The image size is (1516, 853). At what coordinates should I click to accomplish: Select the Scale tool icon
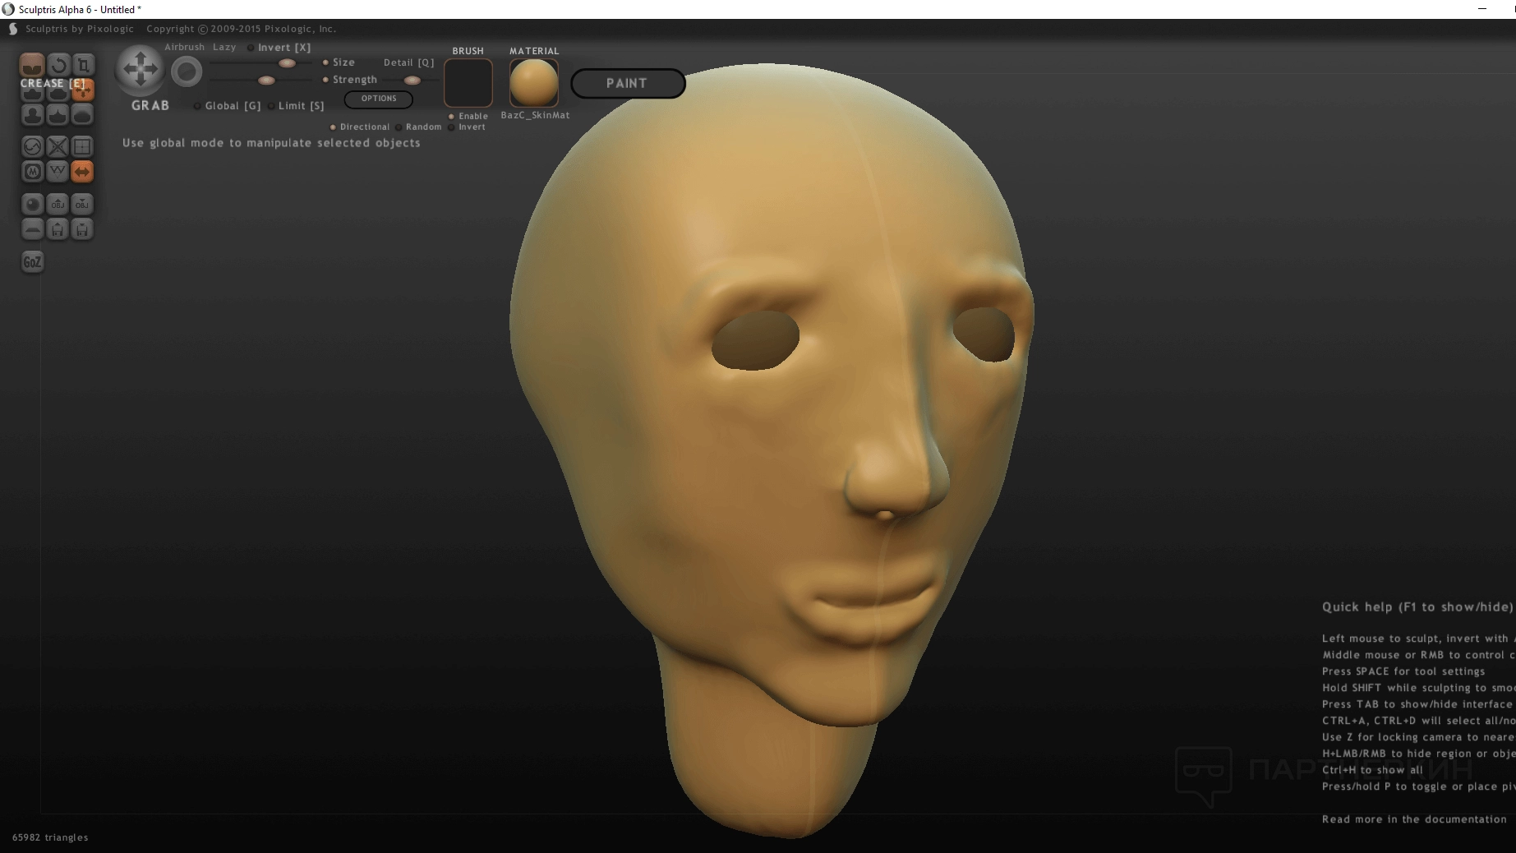tap(83, 65)
